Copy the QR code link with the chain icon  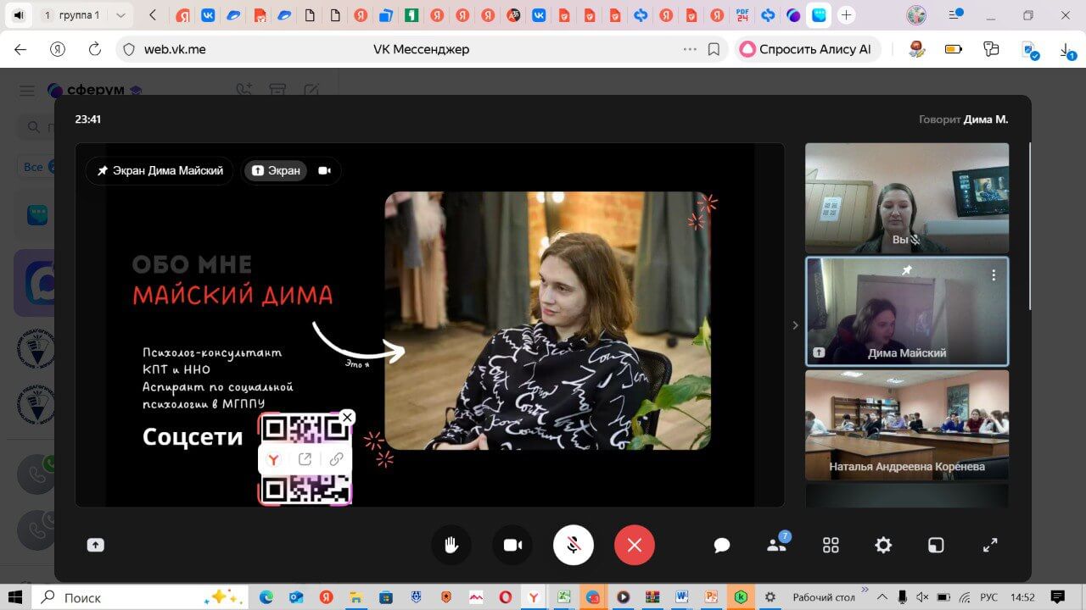[x=336, y=459]
